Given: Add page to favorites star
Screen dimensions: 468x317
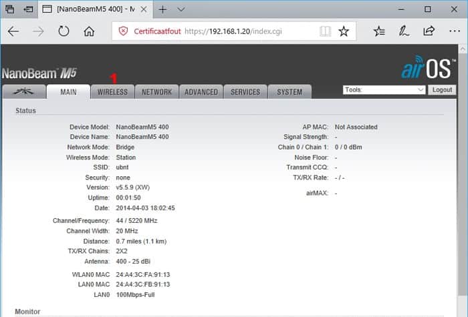Looking at the screenshot, I should tap(344, 31).
